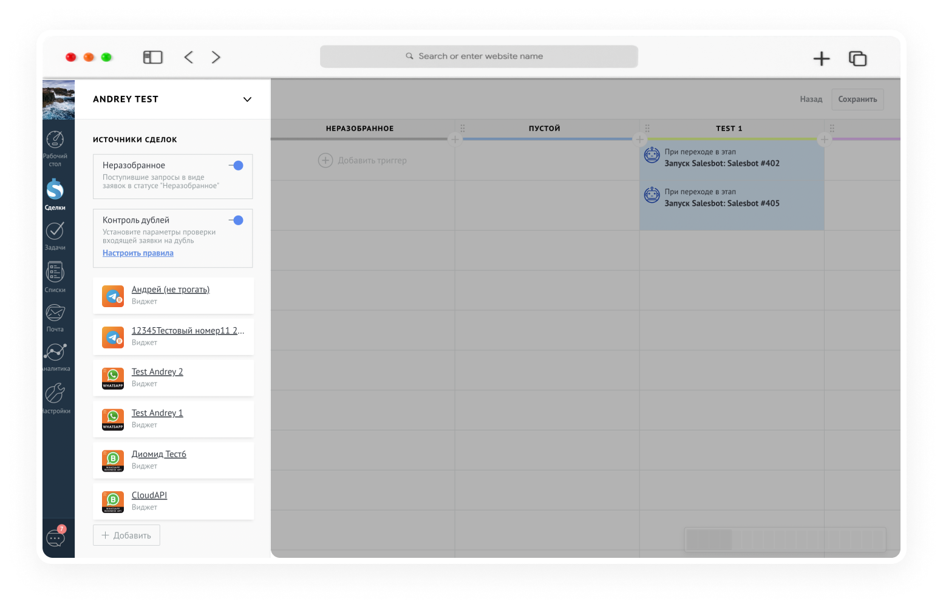
Task: Click the pipeline minimap scroller at bottom
Action: coord(785,539)
